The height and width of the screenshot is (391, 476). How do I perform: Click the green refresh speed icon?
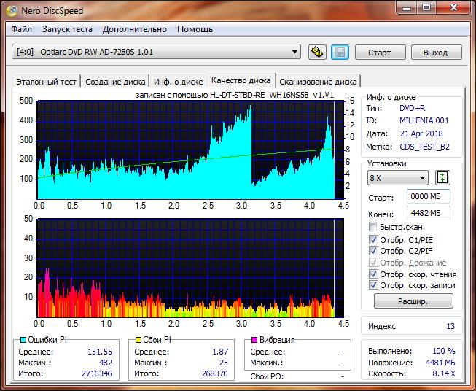(x=442, y=177)
